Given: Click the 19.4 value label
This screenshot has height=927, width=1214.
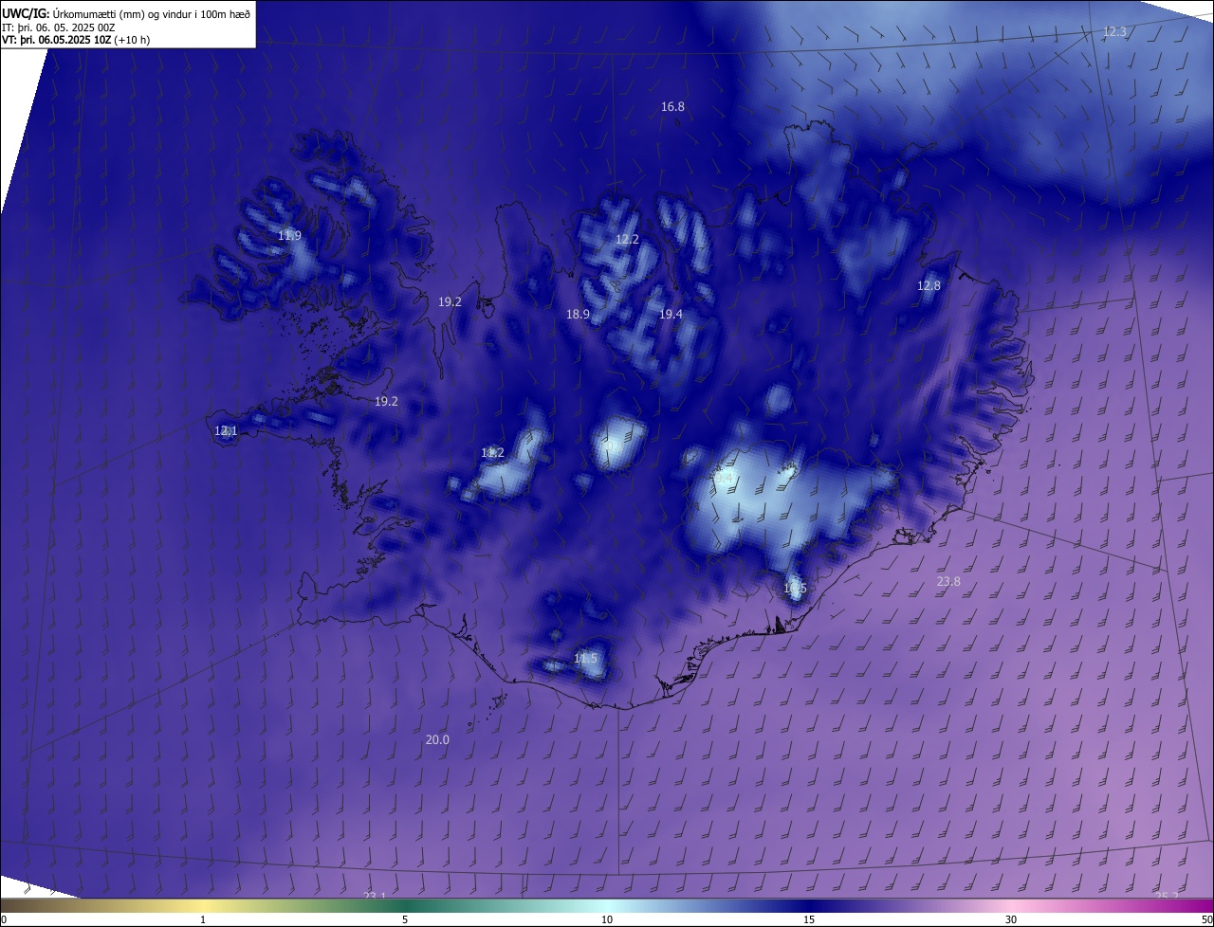Looking at the screenshot, I should pyautogui.click(x=671, y=315).
